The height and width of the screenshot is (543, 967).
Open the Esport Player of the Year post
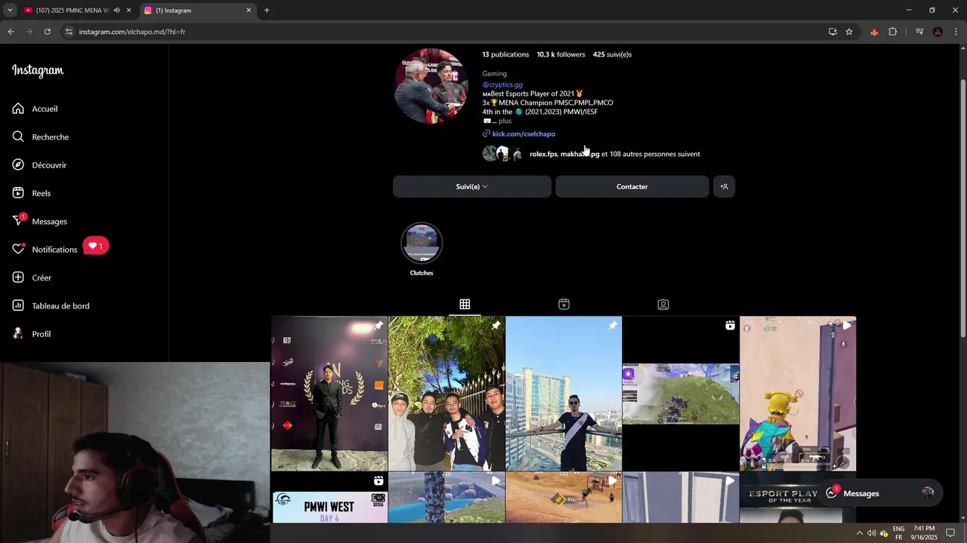coord(798,498)
